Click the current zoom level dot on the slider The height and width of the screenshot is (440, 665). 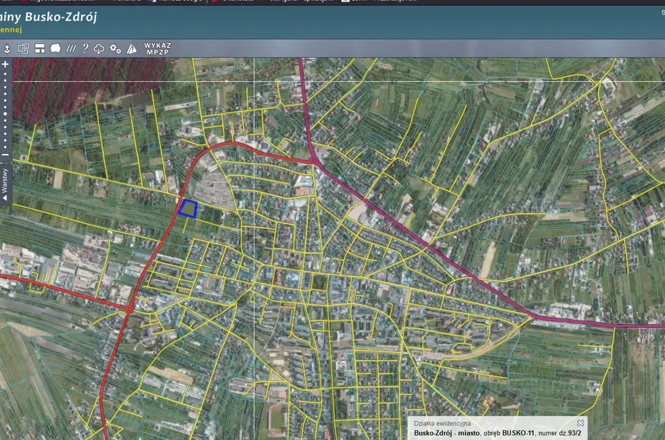tap(5, 114)
